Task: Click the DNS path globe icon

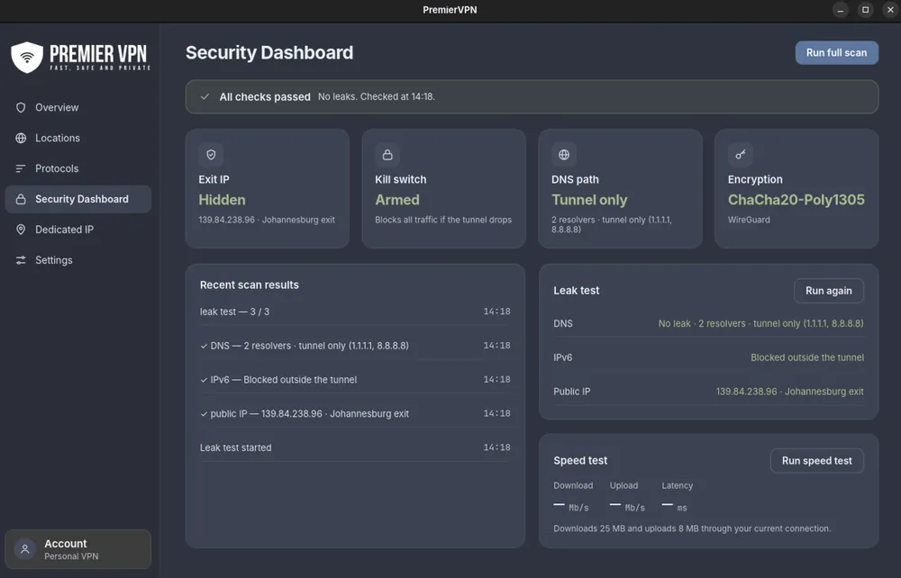Action: tap(564, 154)
